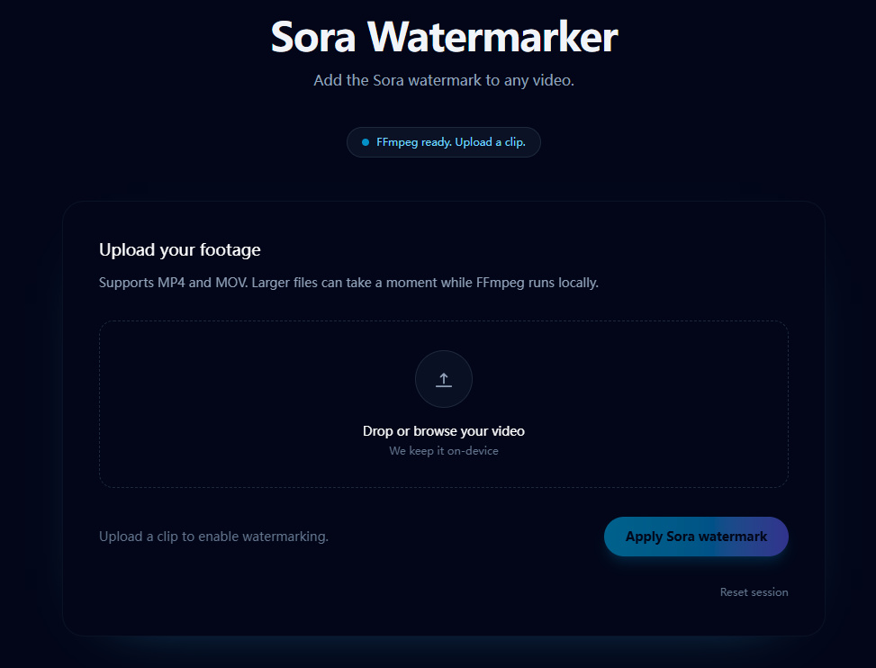Click the "We keep it on-device" note

(443, 451)
